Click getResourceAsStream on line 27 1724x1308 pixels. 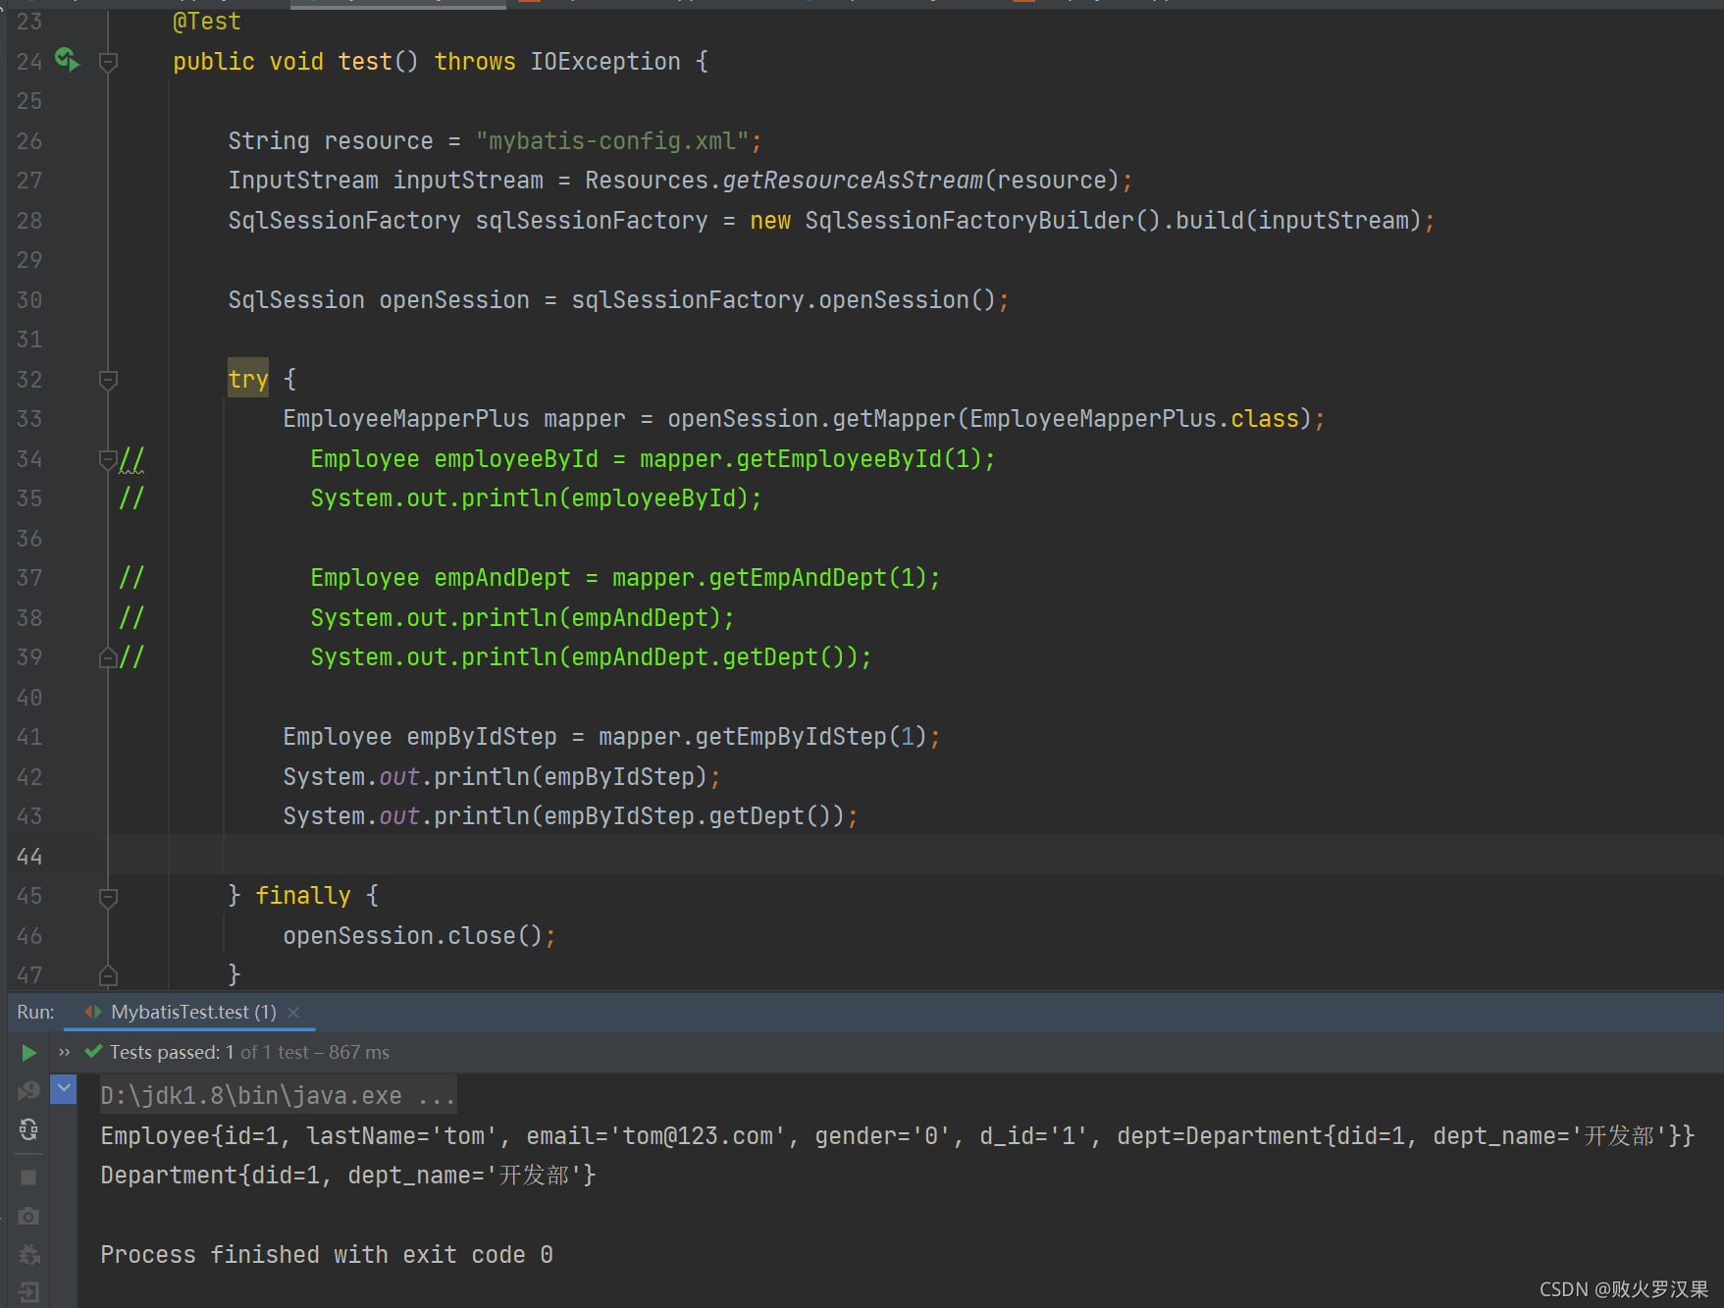[853, 181]
